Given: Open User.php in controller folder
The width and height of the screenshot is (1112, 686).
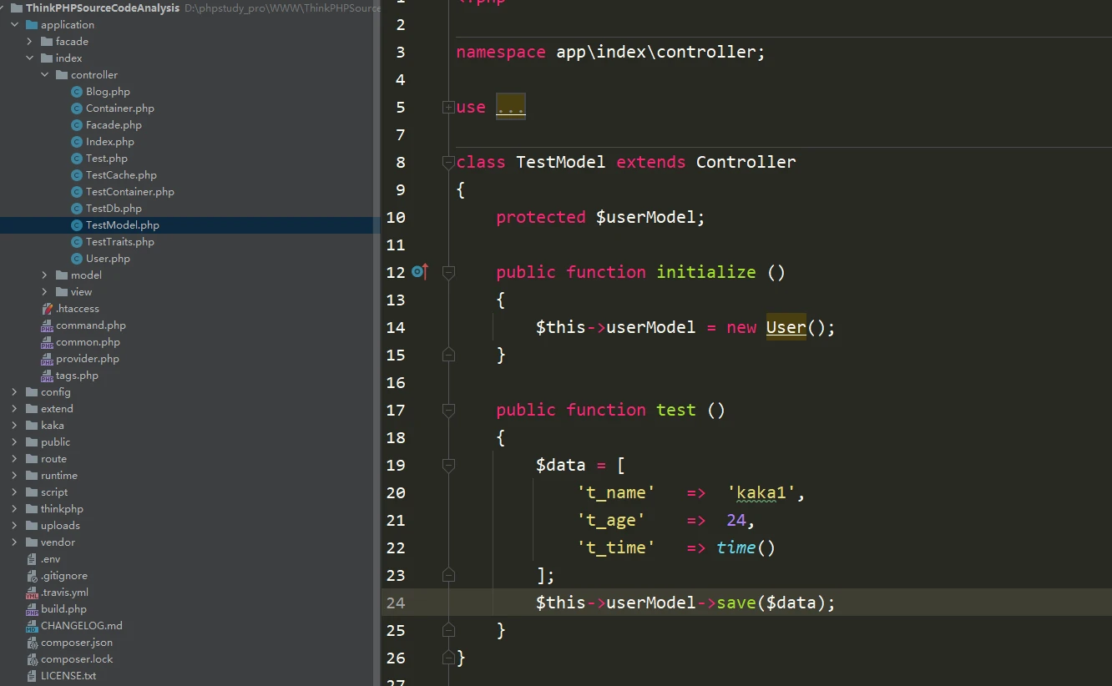Looking at the screenshot, I should [108, 259].
